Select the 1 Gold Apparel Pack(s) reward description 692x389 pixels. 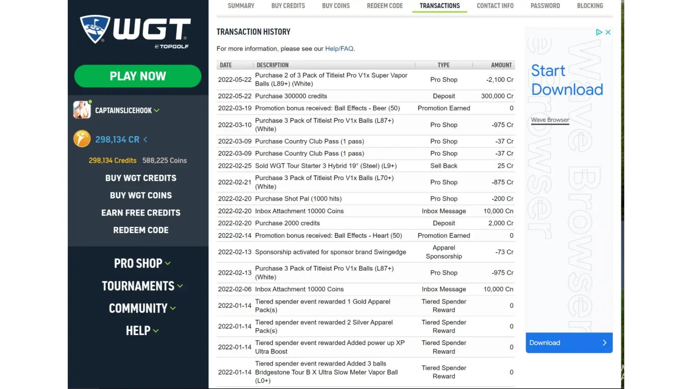point(323,306)
